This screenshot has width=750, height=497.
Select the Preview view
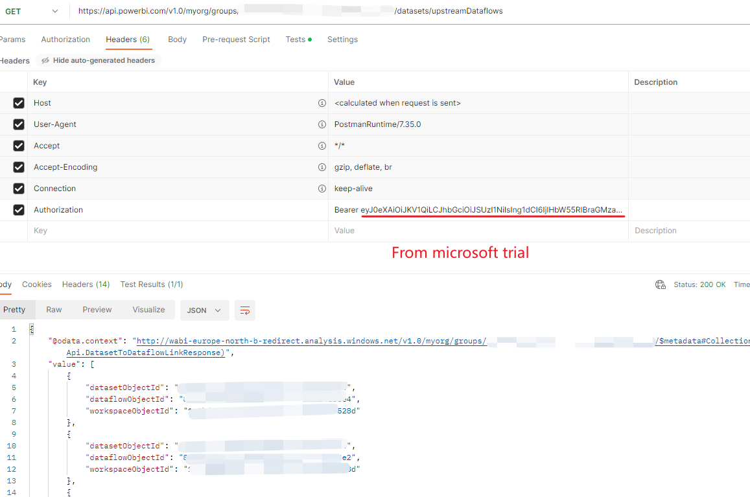pyautogui.click(x=97, y=310)
